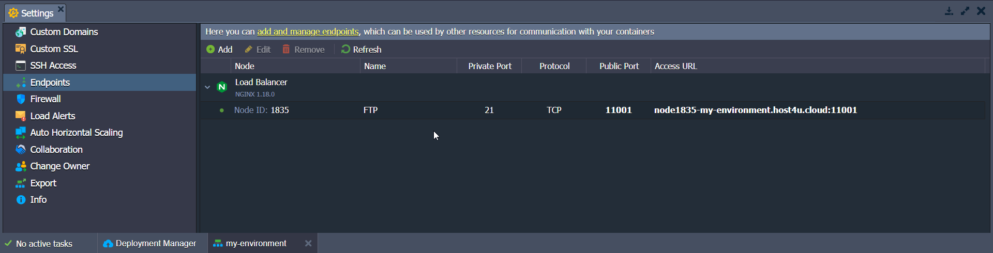Sort by the Private Port column header
Viewport: 993px width, 253px height.
click(x=489, y=66)
